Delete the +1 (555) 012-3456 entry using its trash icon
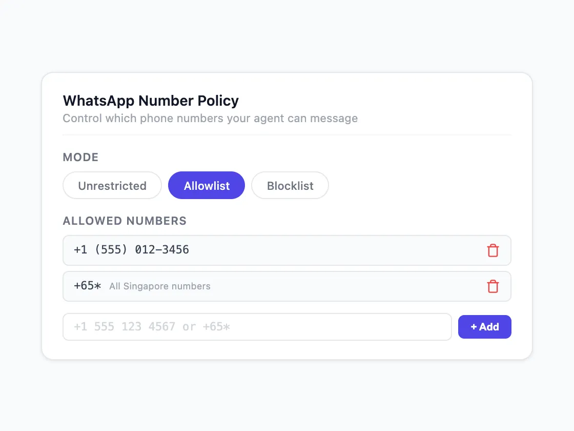This screenshot has height=431, width=574. coord(493,250)
